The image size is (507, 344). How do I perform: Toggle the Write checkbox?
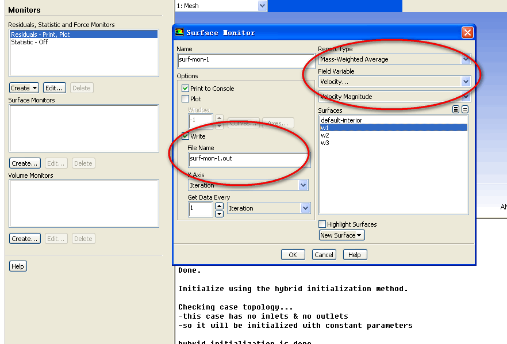tap(185, 136)
